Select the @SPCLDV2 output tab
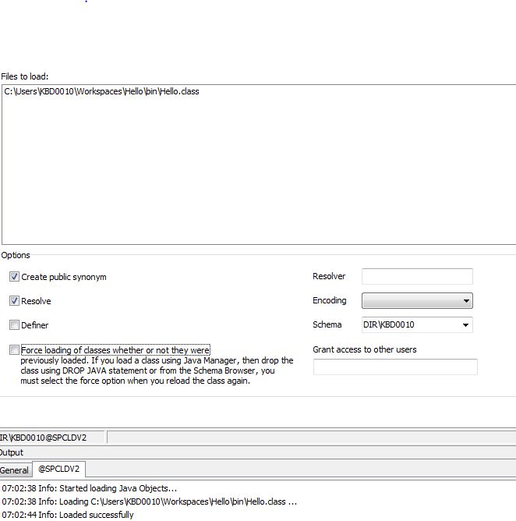The image size is (516, 521). [x=58, y=469]
